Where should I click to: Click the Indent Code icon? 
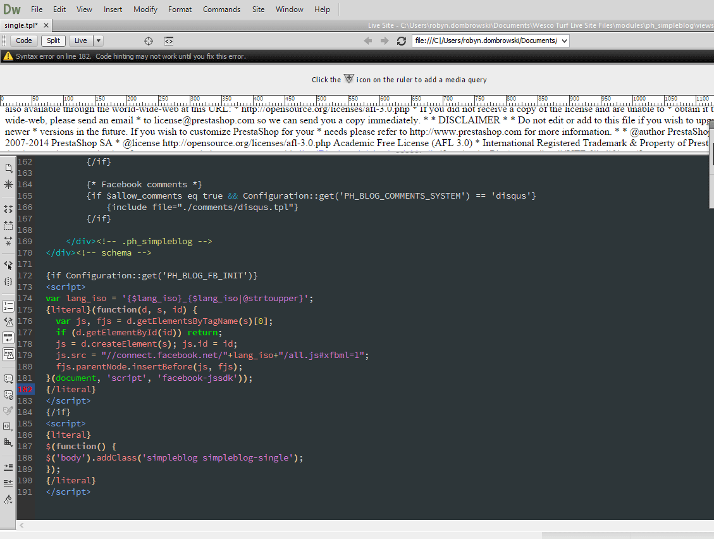point(8,467)
